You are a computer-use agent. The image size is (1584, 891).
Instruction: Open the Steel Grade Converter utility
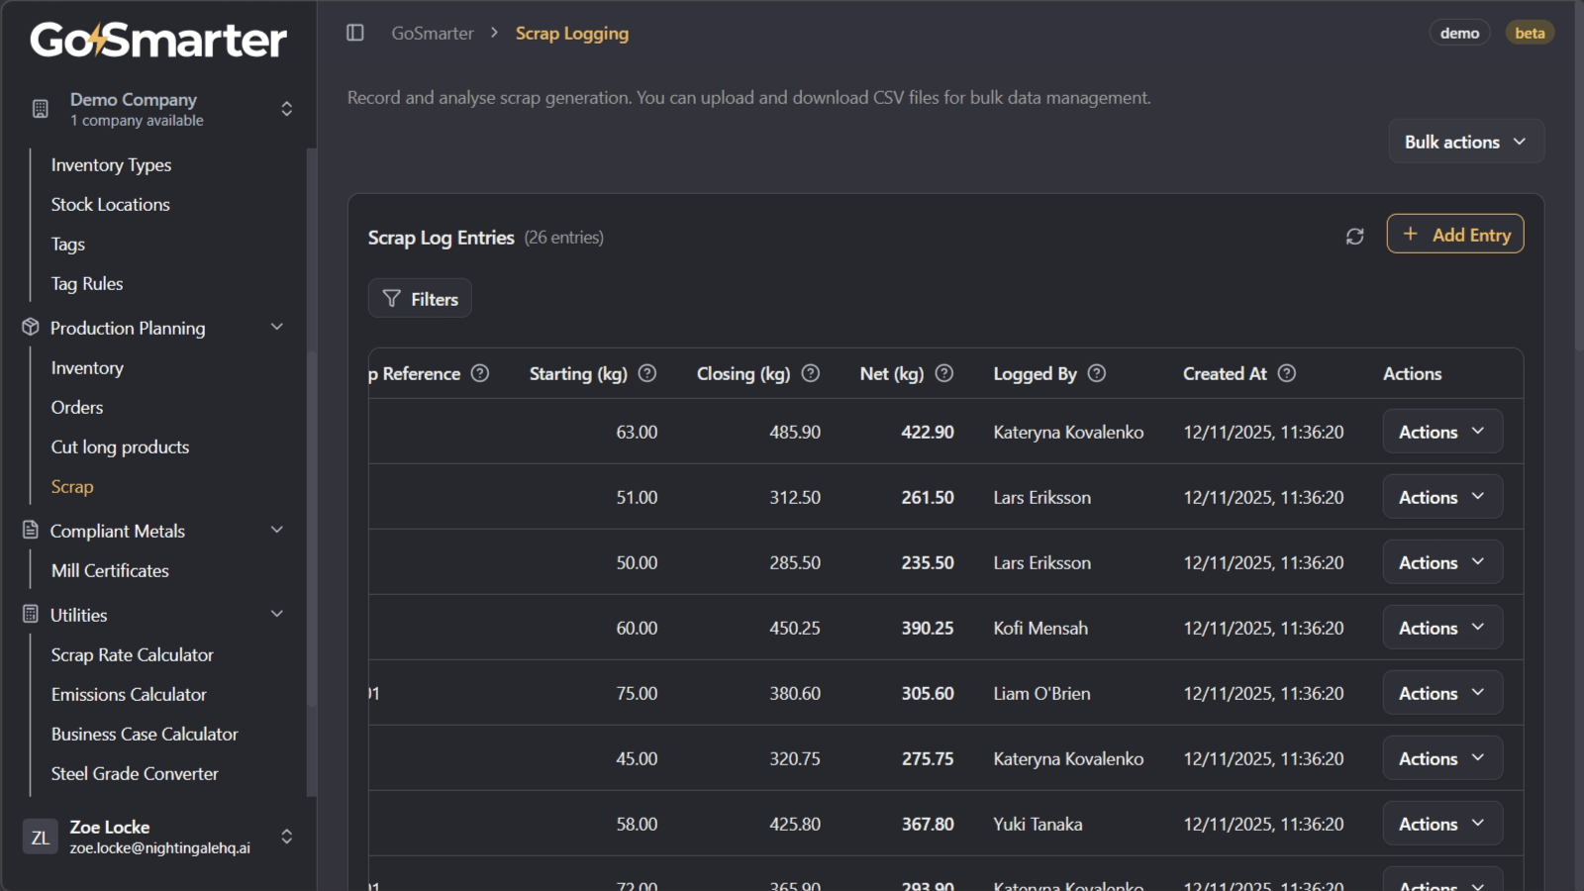pyautogui.click(x=135, y=773)
